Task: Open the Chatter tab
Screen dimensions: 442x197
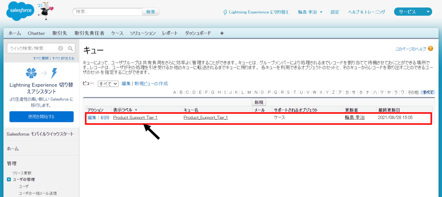Action: pos(36,33)
